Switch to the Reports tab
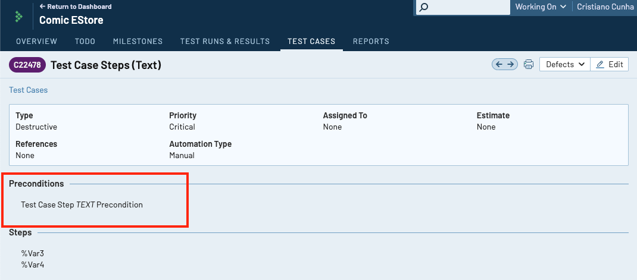This screenshot has width=637, height=280. coord(371,41)
